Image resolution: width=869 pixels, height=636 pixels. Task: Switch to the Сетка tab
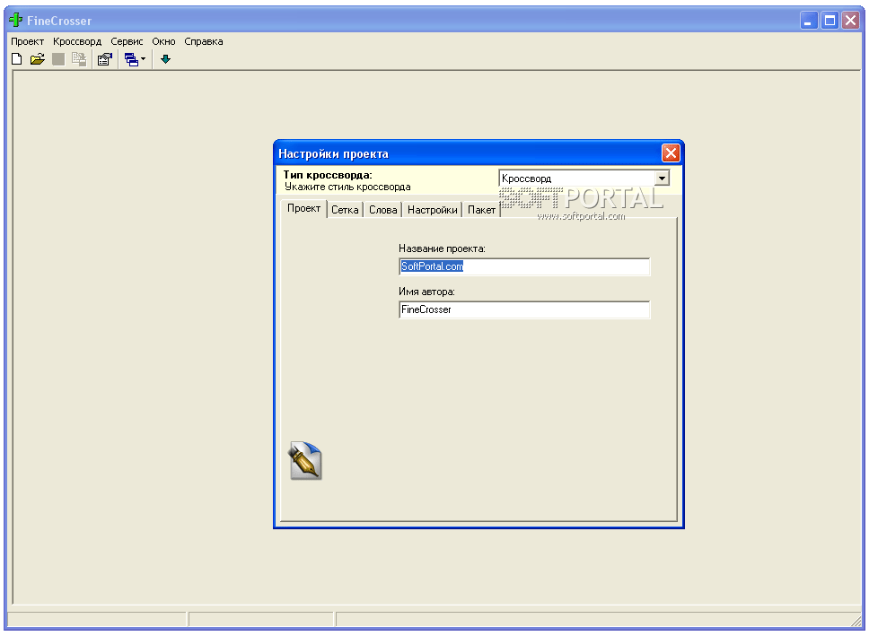click(x=345, y=210)
